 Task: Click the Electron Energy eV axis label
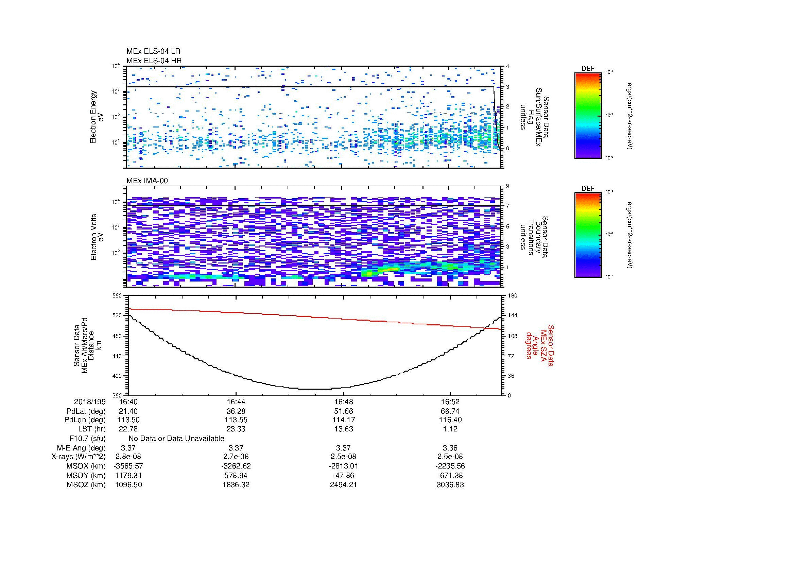point(97,117)
